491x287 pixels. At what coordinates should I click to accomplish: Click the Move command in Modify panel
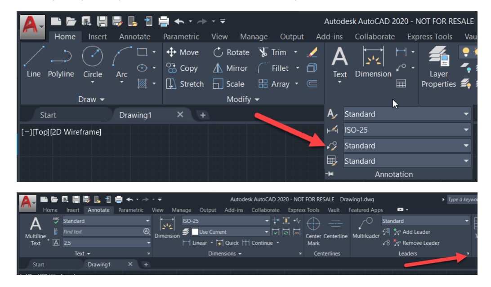[x=182, y=52]
